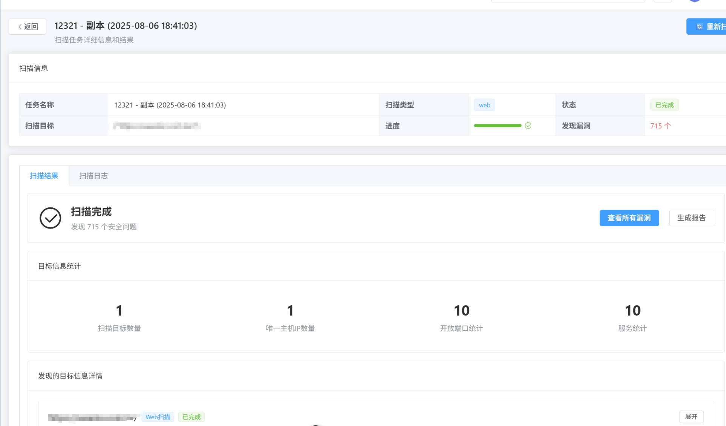Screen dimensions: 726x426
Task: Click the back chevron arrow icon
Action: click(20, 27)
